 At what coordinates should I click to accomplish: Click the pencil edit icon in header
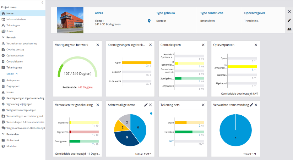[289, 20]
